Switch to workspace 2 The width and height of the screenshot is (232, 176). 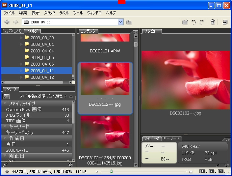coord(212,171)
